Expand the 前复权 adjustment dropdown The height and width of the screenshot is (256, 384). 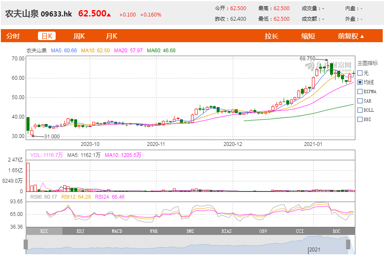(x=351, y=36)
